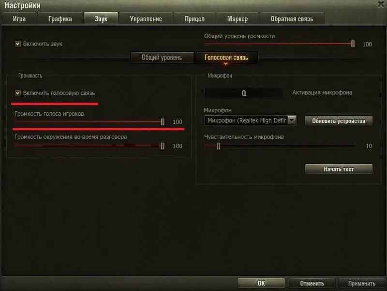Open the Графика settings tab

pos(60,19)
